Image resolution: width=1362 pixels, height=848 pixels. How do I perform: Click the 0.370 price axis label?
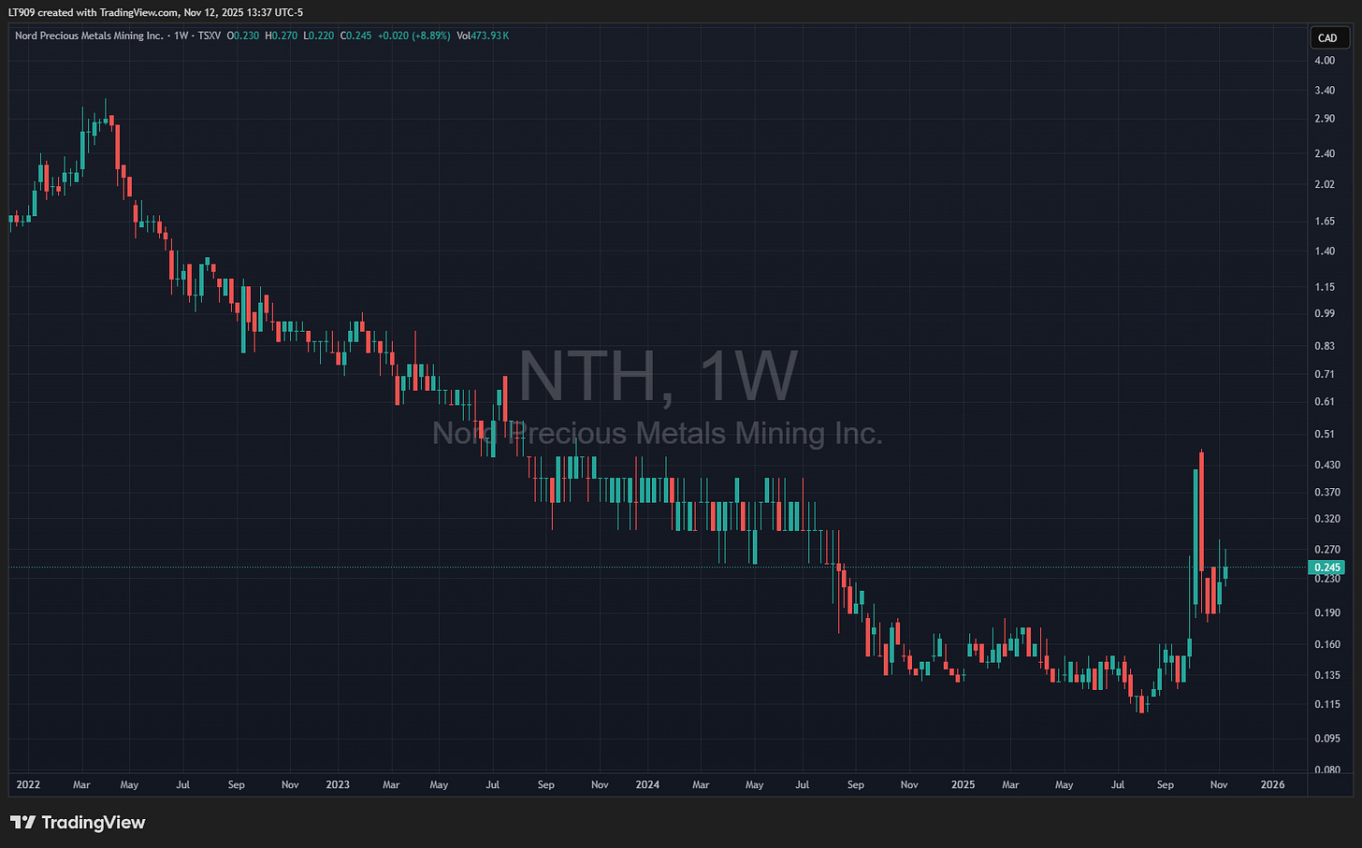1327,492
